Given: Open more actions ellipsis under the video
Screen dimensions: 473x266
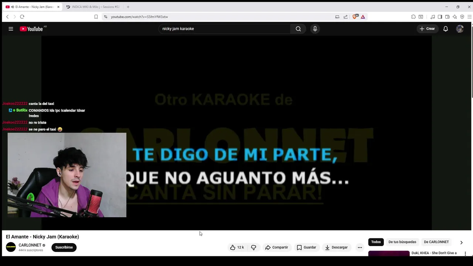Looking at the screenshot, I should [x=360, y=248].
